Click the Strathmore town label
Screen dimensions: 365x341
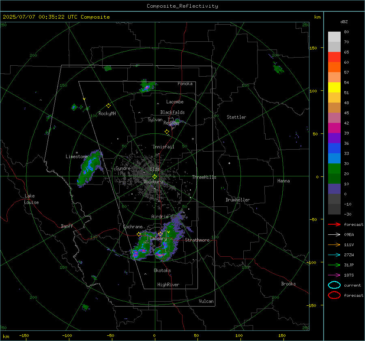[x=197, y=240]
